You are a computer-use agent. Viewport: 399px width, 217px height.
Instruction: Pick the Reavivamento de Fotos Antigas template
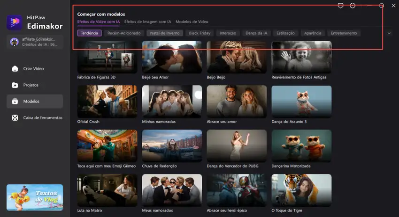pos(301,57)
